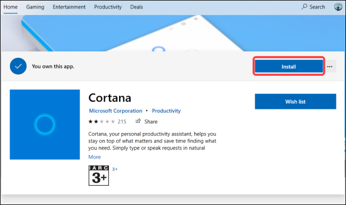
Task: Open the Entertainment tab
Action: click(x=69, y=7)
